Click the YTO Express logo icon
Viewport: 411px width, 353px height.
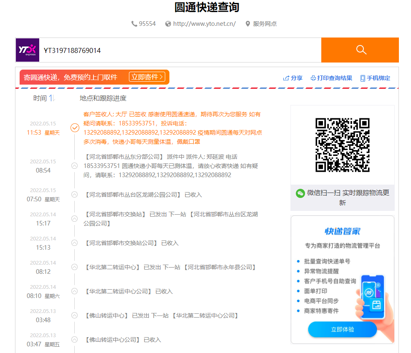point(28,50)
